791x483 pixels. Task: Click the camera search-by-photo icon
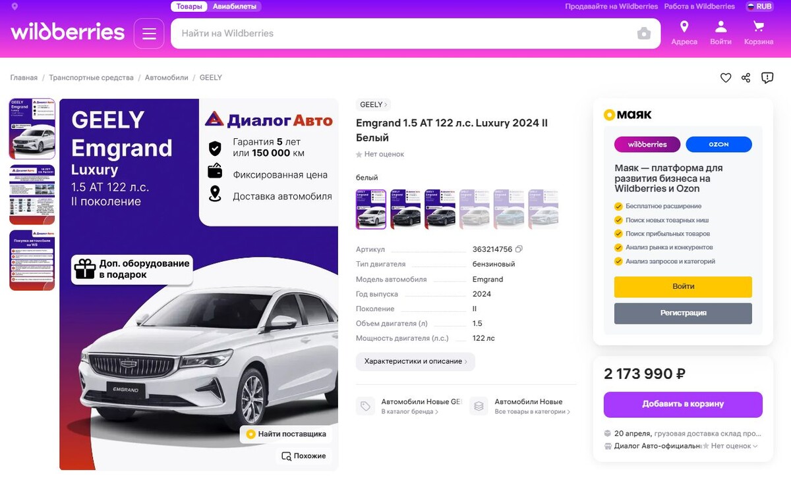tap(644, 34)
